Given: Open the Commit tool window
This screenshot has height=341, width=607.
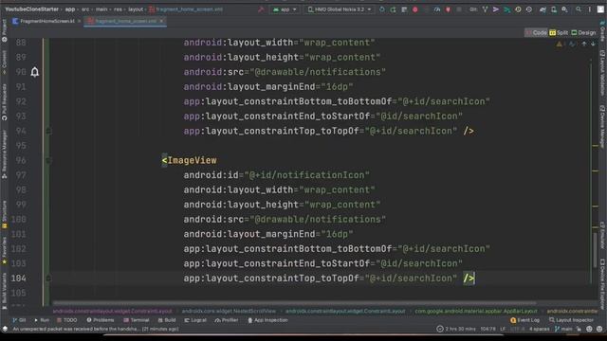Looking at the screenshot, I should (4, 63).
